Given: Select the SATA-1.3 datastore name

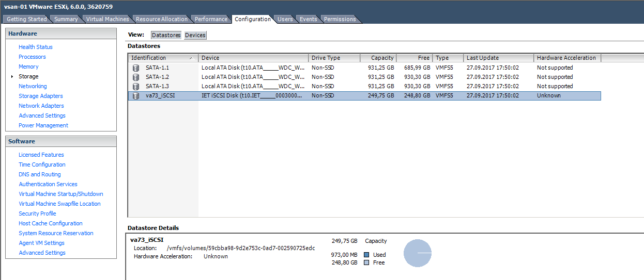Looking at the screenshot, I should [x=157, y=86].
